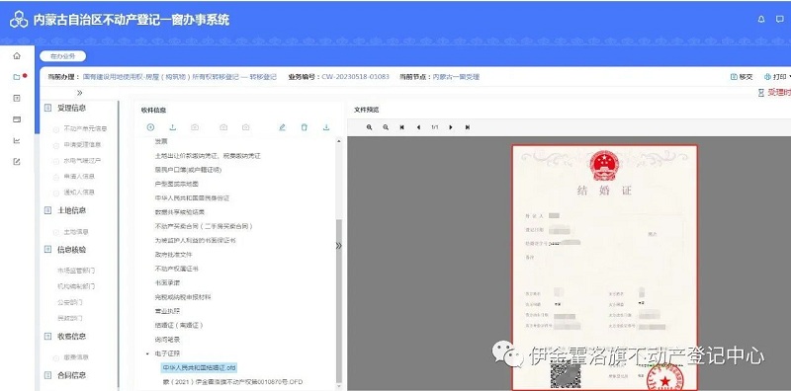Jump to last page of preview
Image resolution: width=791 pixels, height=391 pixels.
[x=468, y=127]
